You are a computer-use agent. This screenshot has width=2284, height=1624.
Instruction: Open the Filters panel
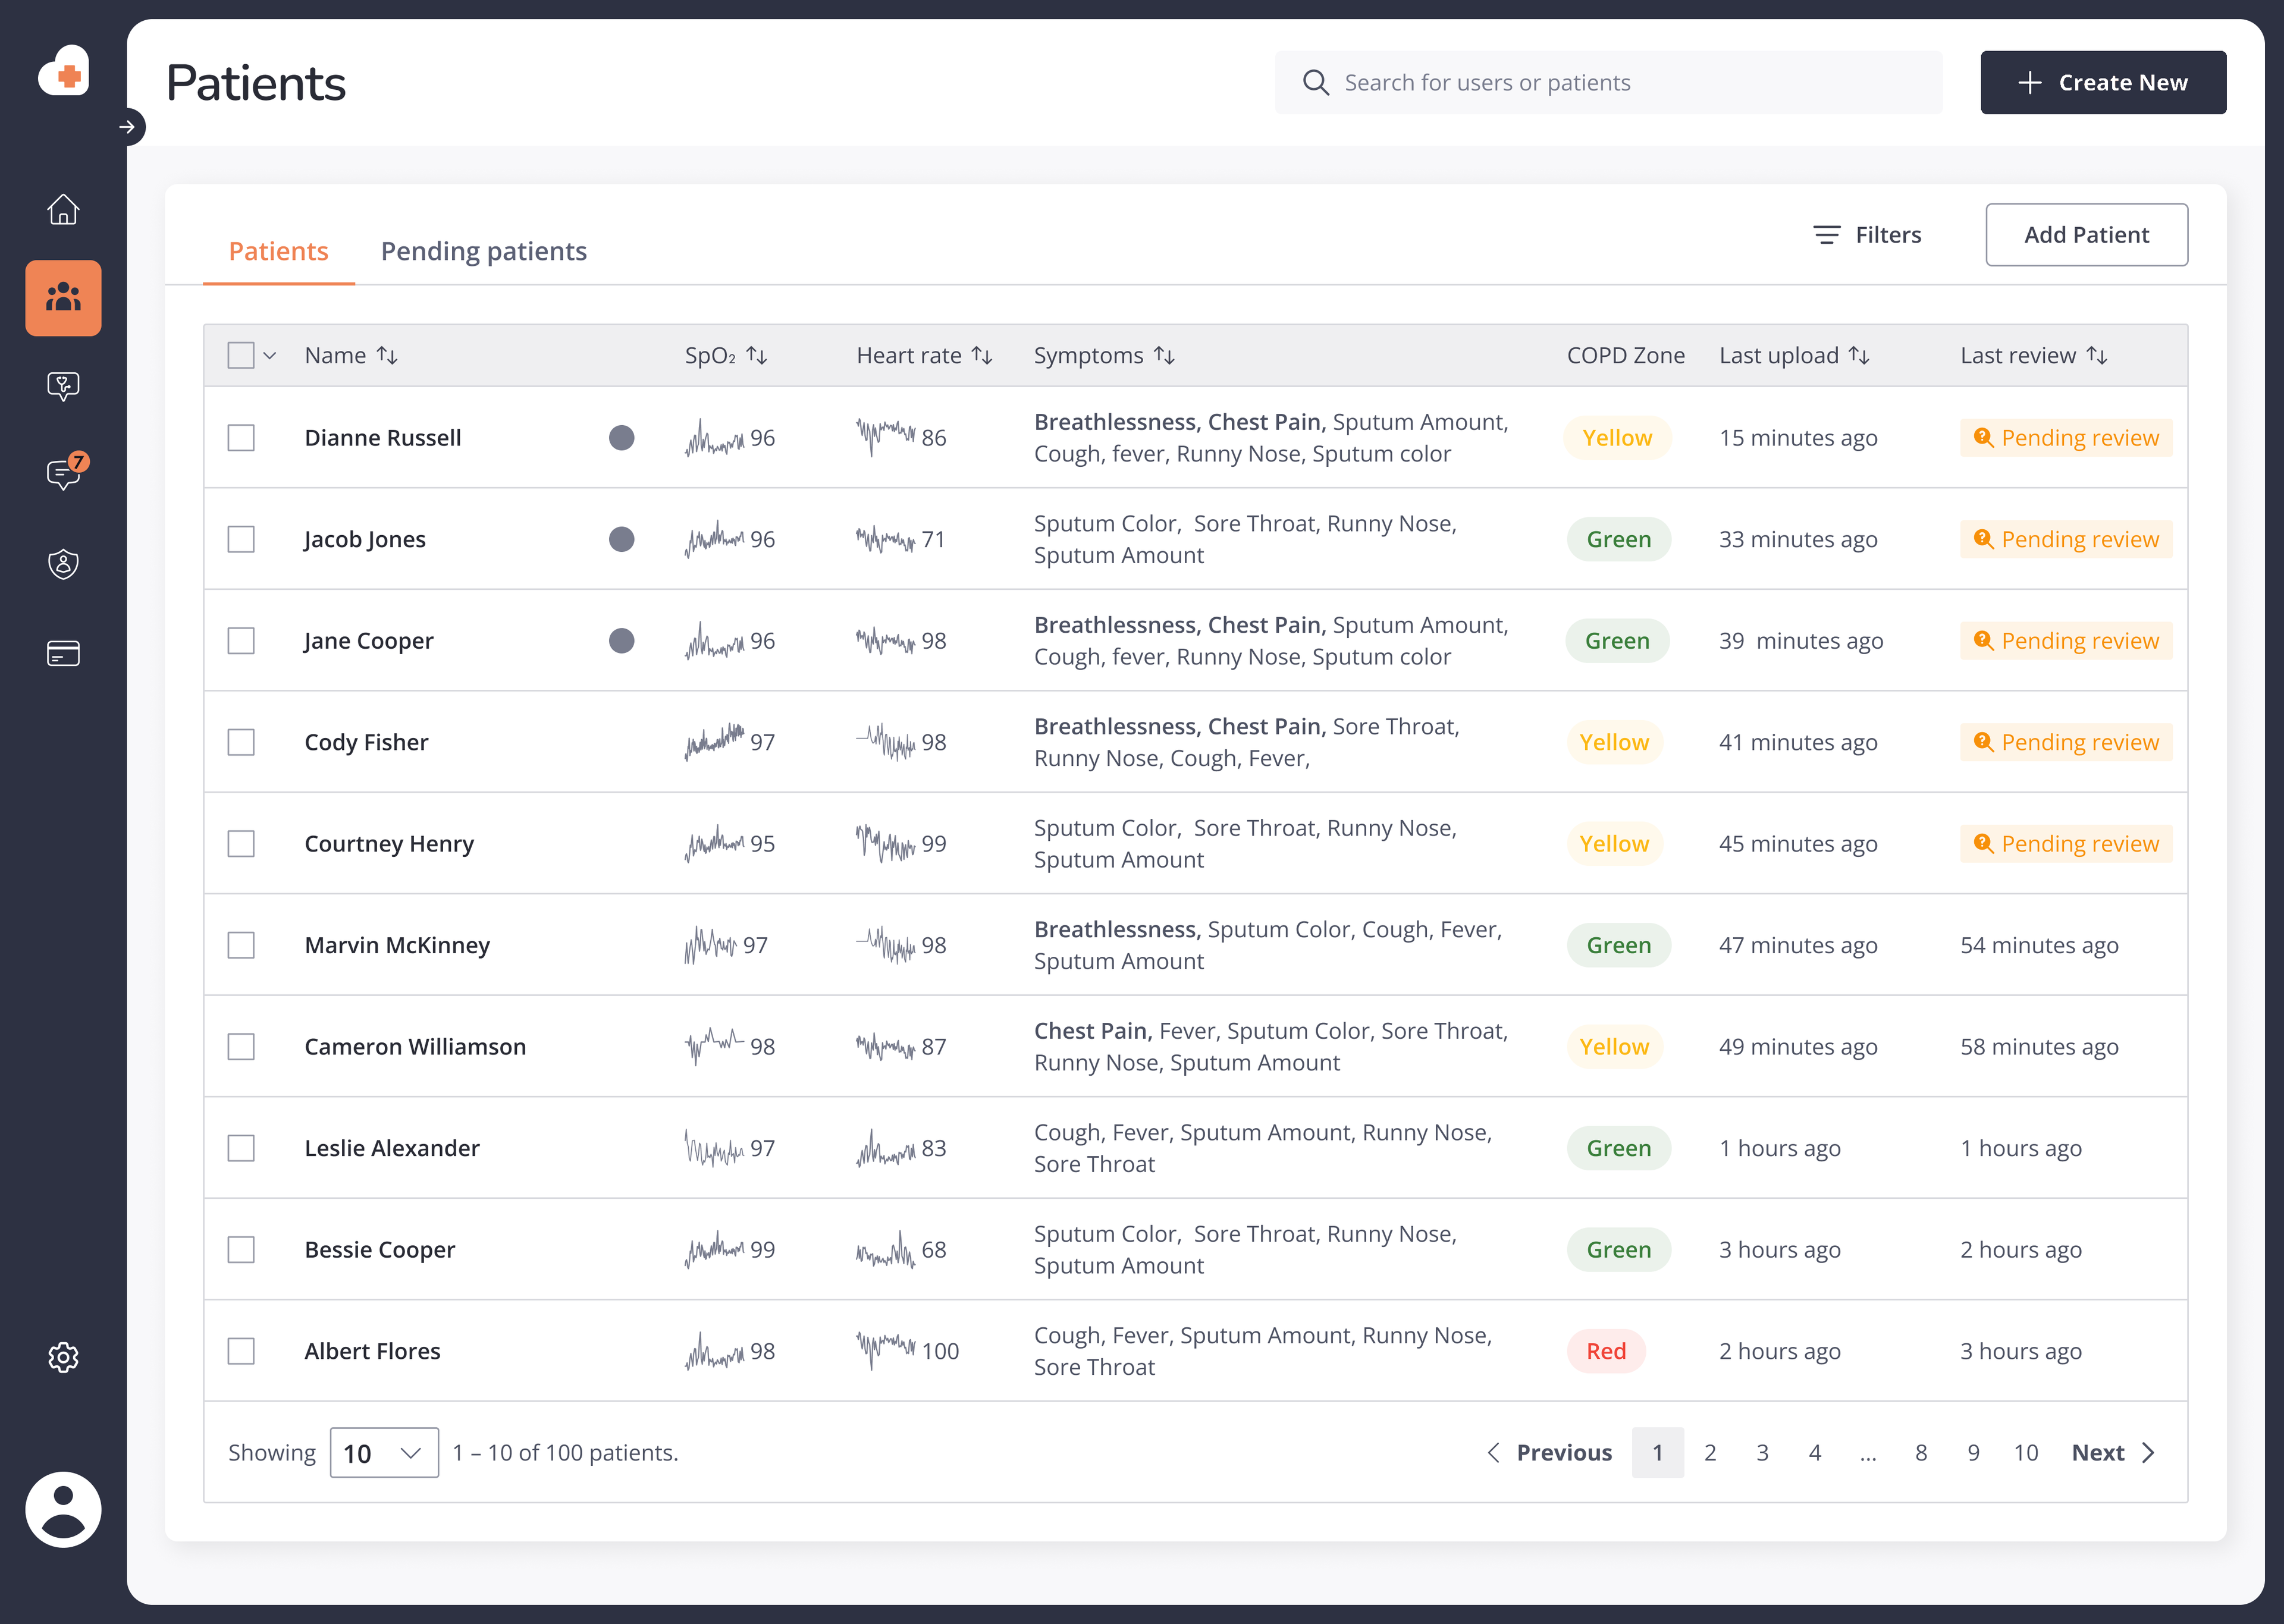coord(1868,235)
